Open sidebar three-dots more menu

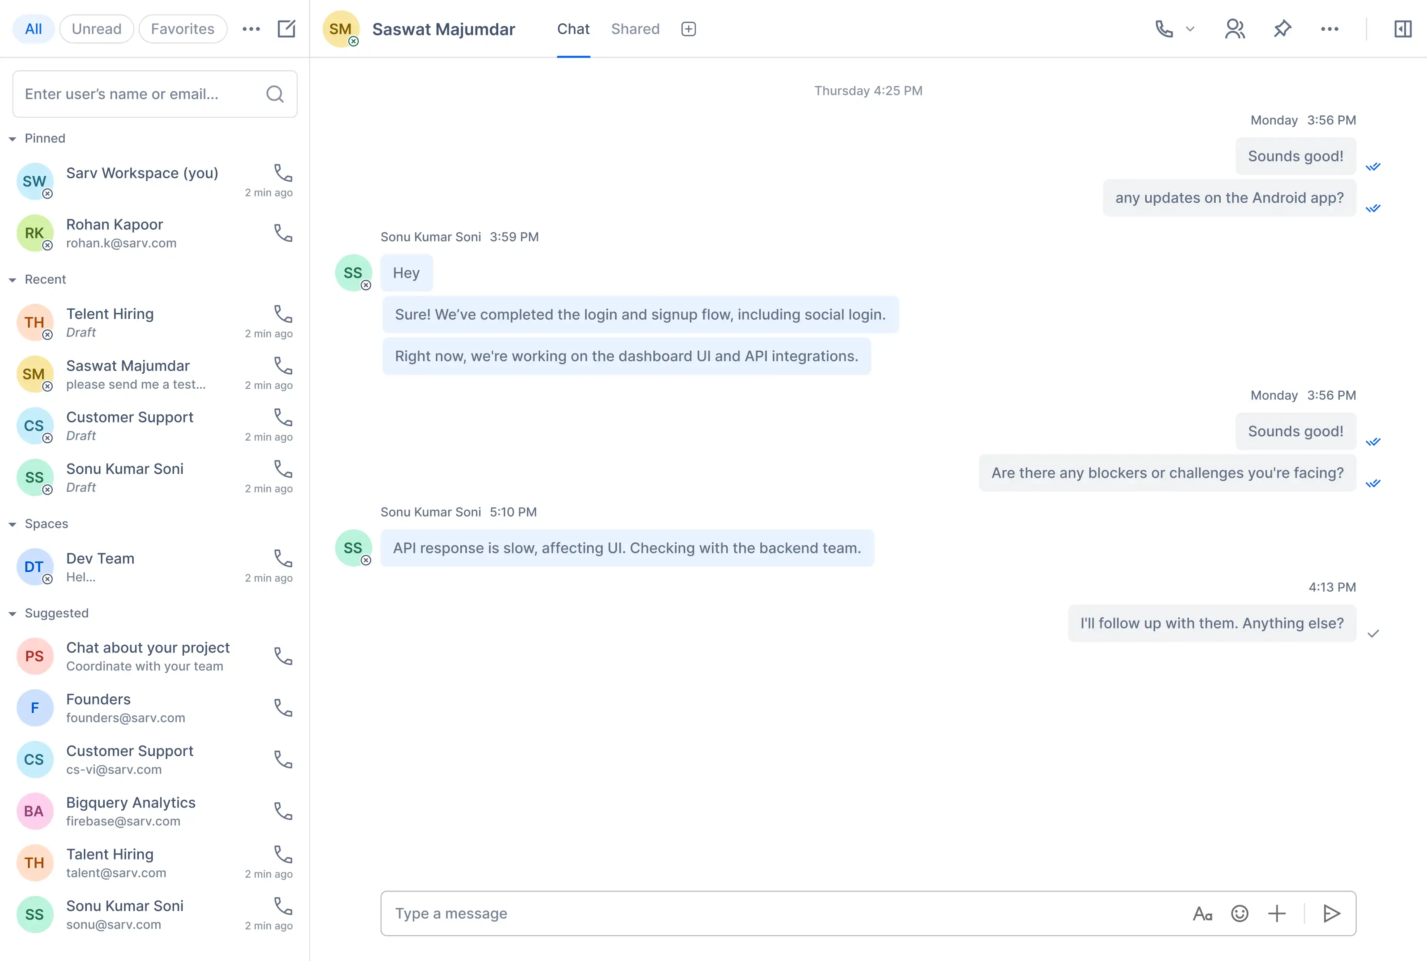[251, 29]
